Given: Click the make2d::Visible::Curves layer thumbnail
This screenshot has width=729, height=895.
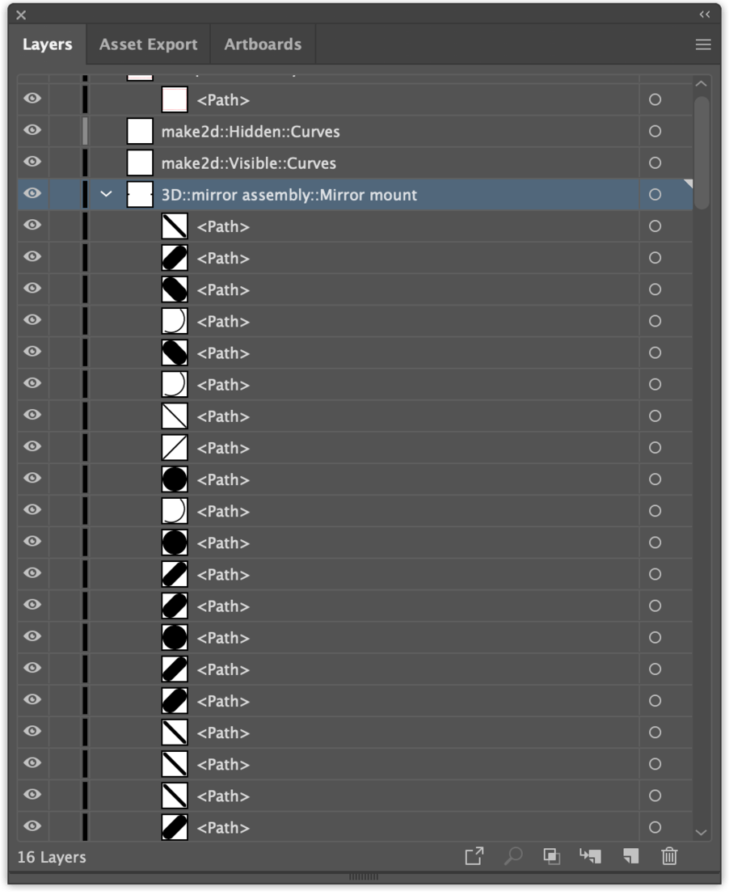Looking at the screenshot, I should tap(139, 162).
